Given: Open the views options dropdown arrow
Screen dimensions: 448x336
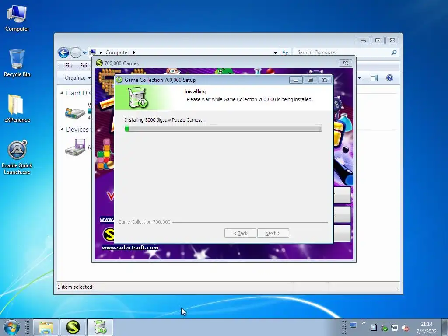Looking at the screenshot, I should [360, 78].
